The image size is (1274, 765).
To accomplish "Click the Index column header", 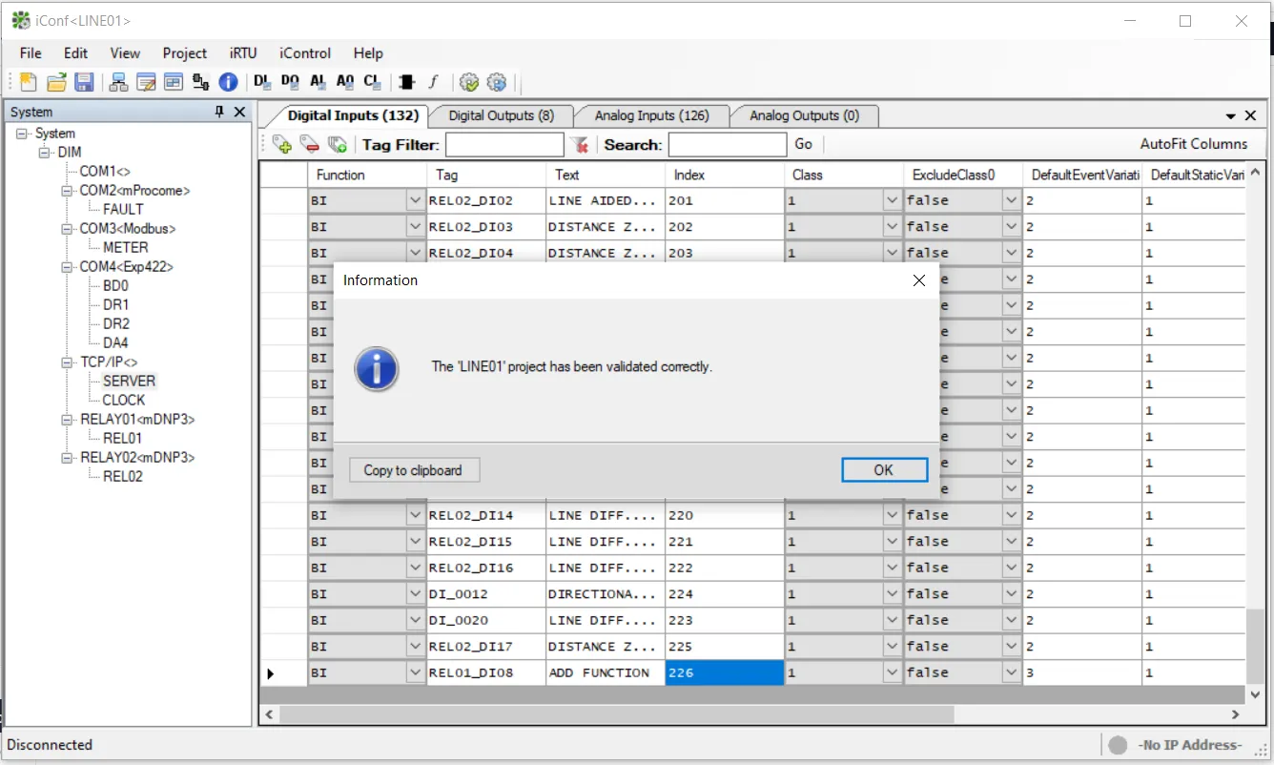I will [725, 175].
